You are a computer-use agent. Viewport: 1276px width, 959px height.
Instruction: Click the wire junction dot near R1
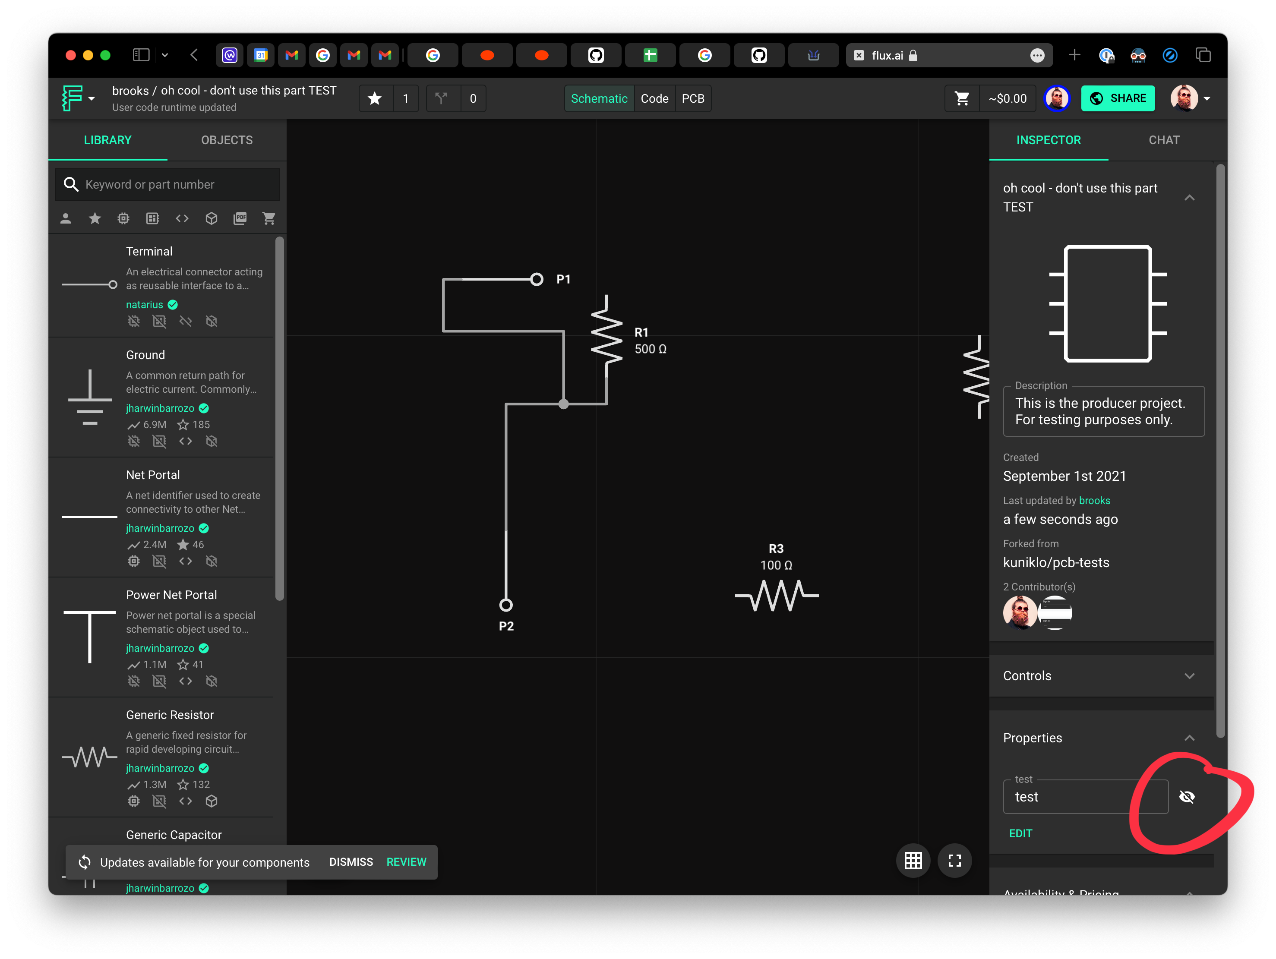tap(564, 404)
